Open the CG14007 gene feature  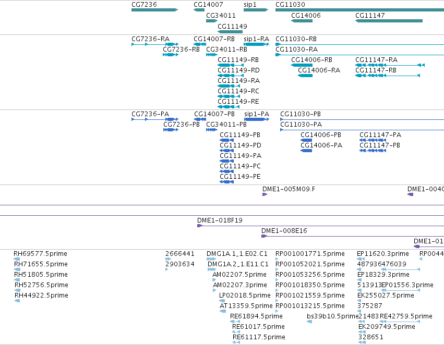[199, 10]
